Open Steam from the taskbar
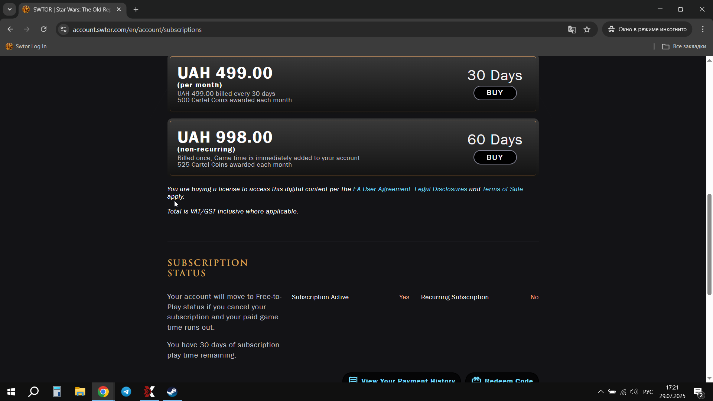The image size is (713, 401). pos(172,392)
